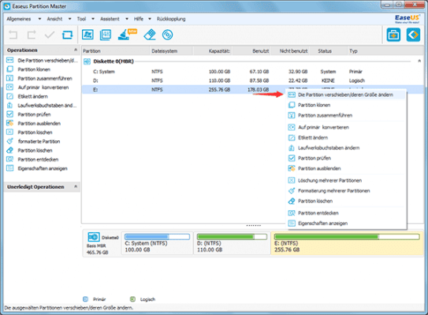
Task: Click the bootable disc toolbar icon
Action: (x=167, y=35)
